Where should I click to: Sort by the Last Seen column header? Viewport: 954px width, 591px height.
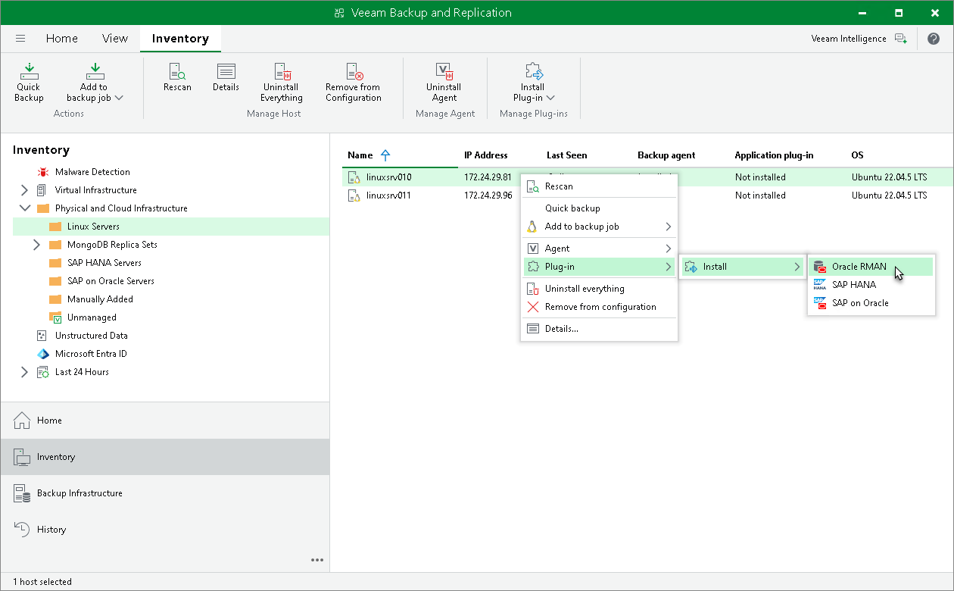(567, 155)
